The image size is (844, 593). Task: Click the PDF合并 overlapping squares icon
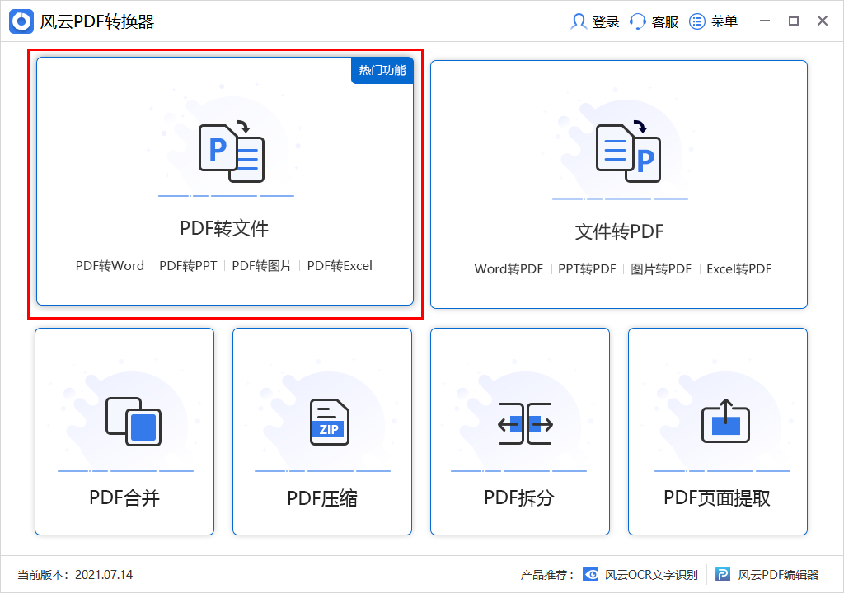134,422
